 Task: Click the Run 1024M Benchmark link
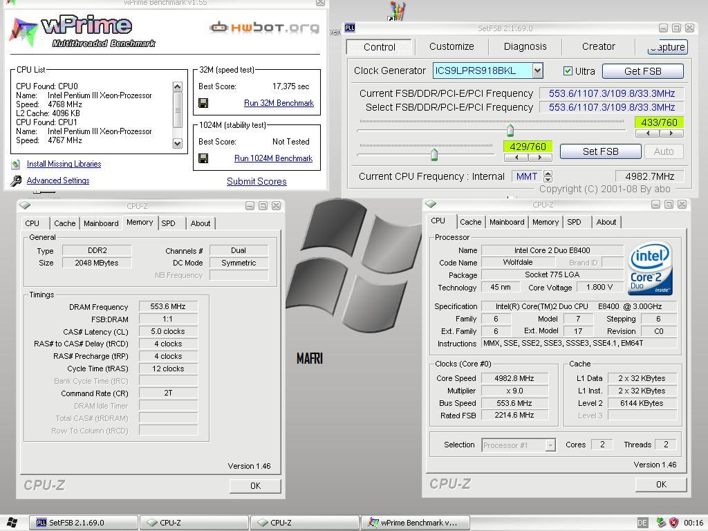point(273,158)
